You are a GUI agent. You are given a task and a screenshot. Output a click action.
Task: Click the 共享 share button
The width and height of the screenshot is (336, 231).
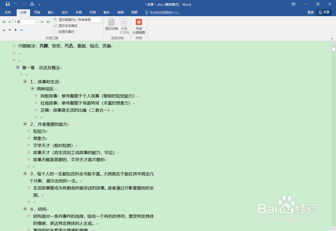coord(324,12)
